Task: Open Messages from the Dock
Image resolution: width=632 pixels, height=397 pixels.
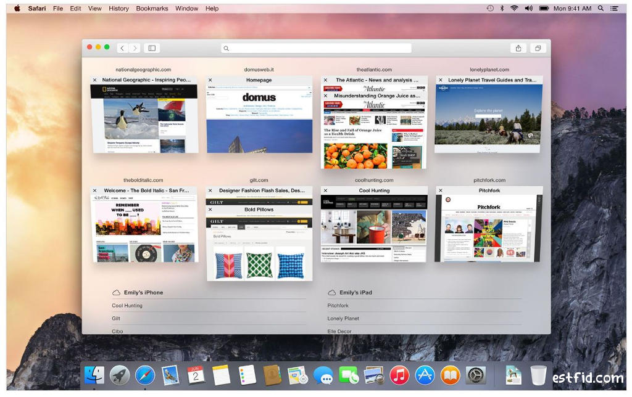Action: [x=323, y=375]
